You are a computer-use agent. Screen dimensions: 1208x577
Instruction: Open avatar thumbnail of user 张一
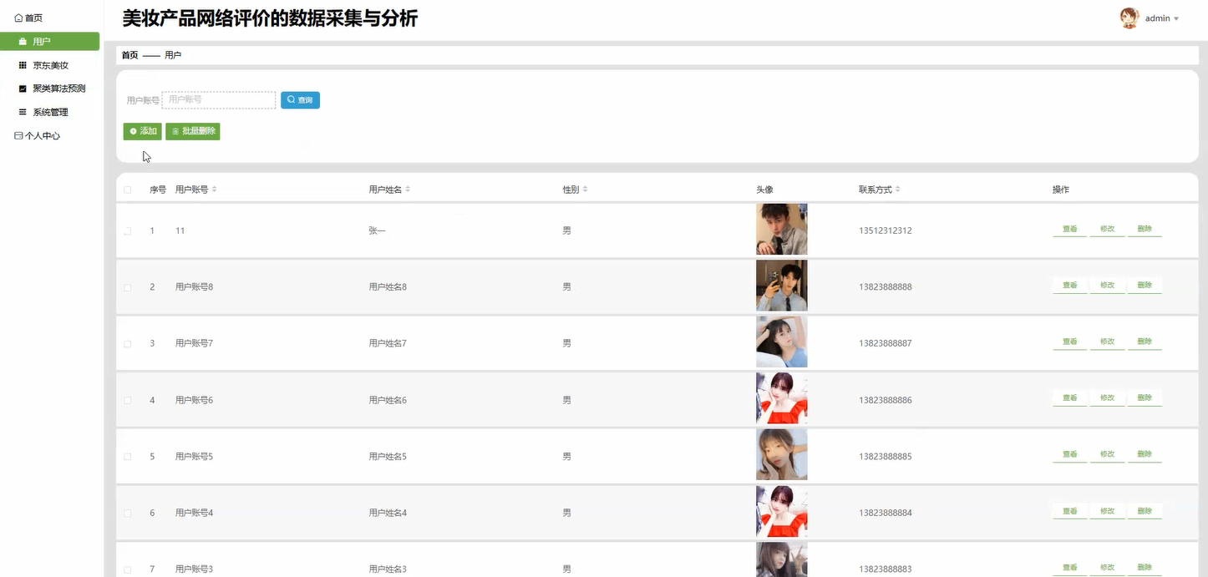click(782, 229)
